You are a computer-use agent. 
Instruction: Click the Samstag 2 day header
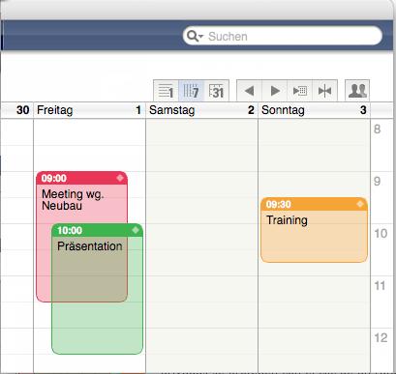(201, 110)
